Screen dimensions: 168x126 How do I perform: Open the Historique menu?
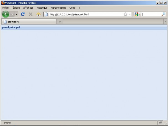pos(42,8)
